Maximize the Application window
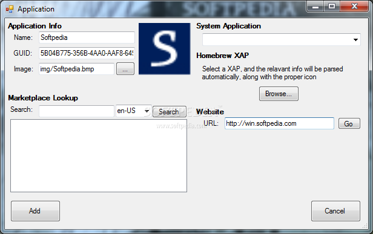Screen dimensions: 373x234 [x=332, y=7]
